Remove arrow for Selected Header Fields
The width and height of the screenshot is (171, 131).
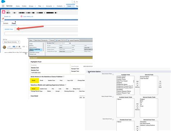[x=137, y=108]
